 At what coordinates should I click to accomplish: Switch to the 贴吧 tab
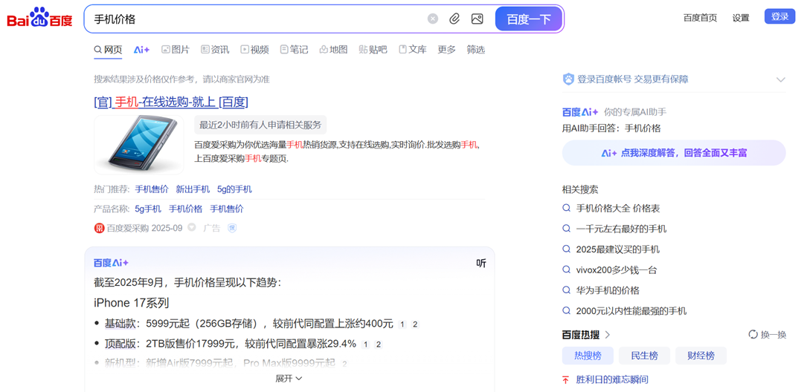[x=373, y=50]
